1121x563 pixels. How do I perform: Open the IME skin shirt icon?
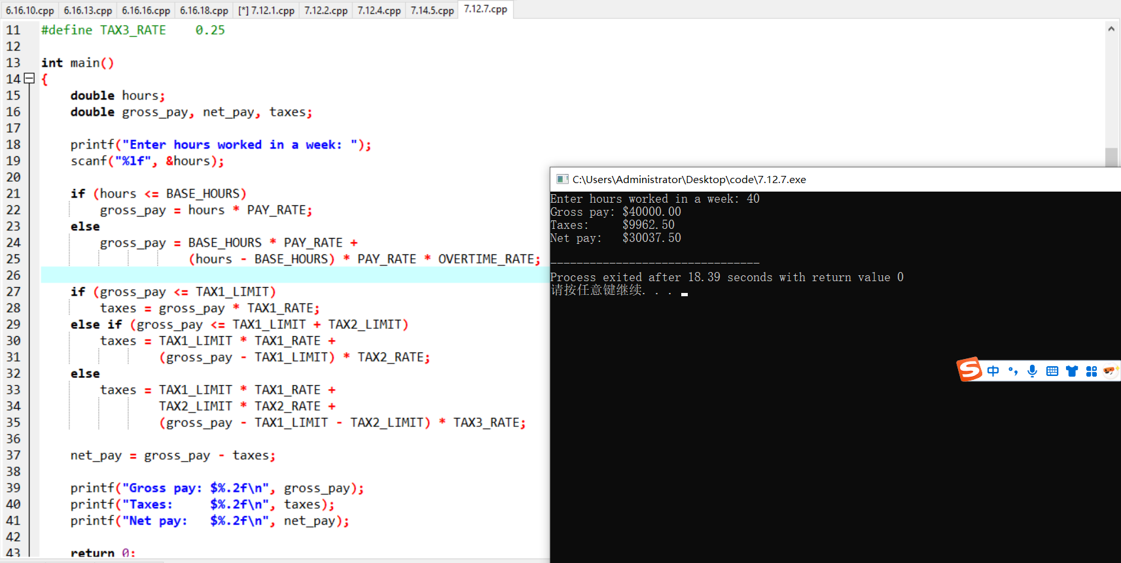pyautogui.click(x=1071, y=371)
